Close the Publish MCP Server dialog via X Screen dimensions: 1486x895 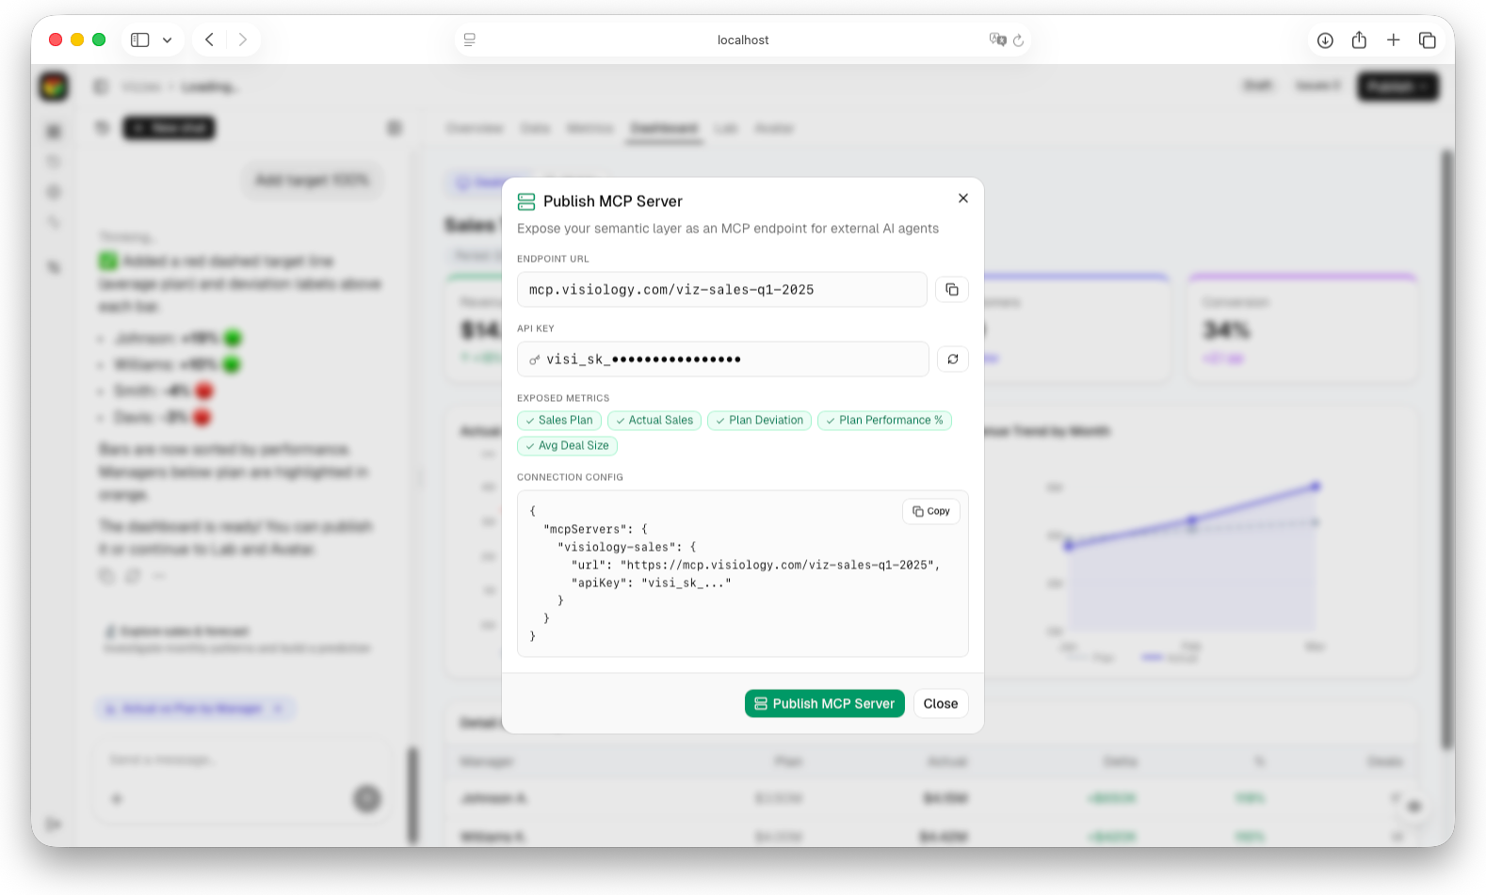tap(962, 199)
